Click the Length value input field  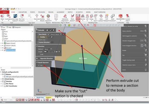(51, 52)
